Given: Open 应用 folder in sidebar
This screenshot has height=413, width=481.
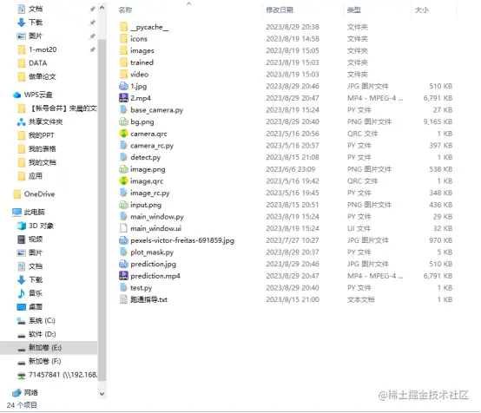Looking at the screenshot, I should pyautogui.click(x=36, y=176).
